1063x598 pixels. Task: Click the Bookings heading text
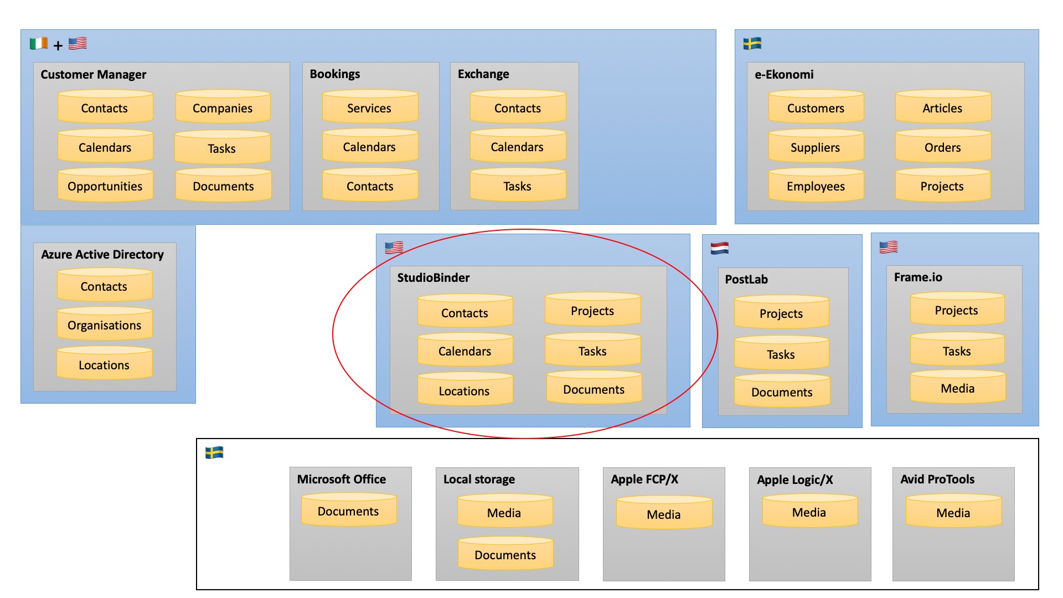(335, 74)
